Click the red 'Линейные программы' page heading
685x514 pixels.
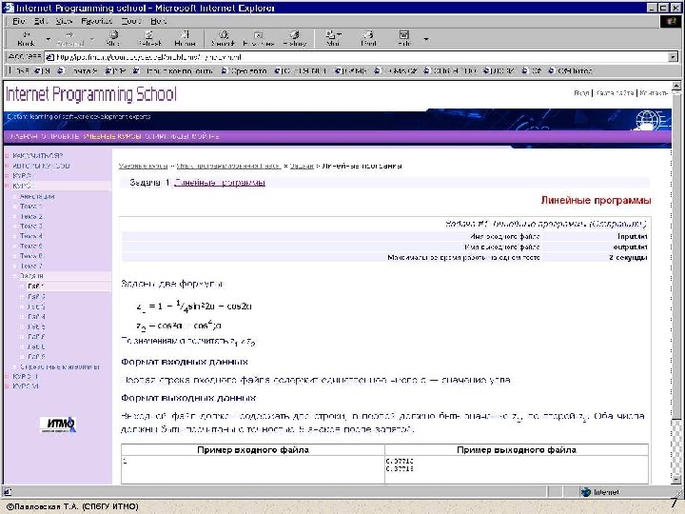tap(596, 200)
